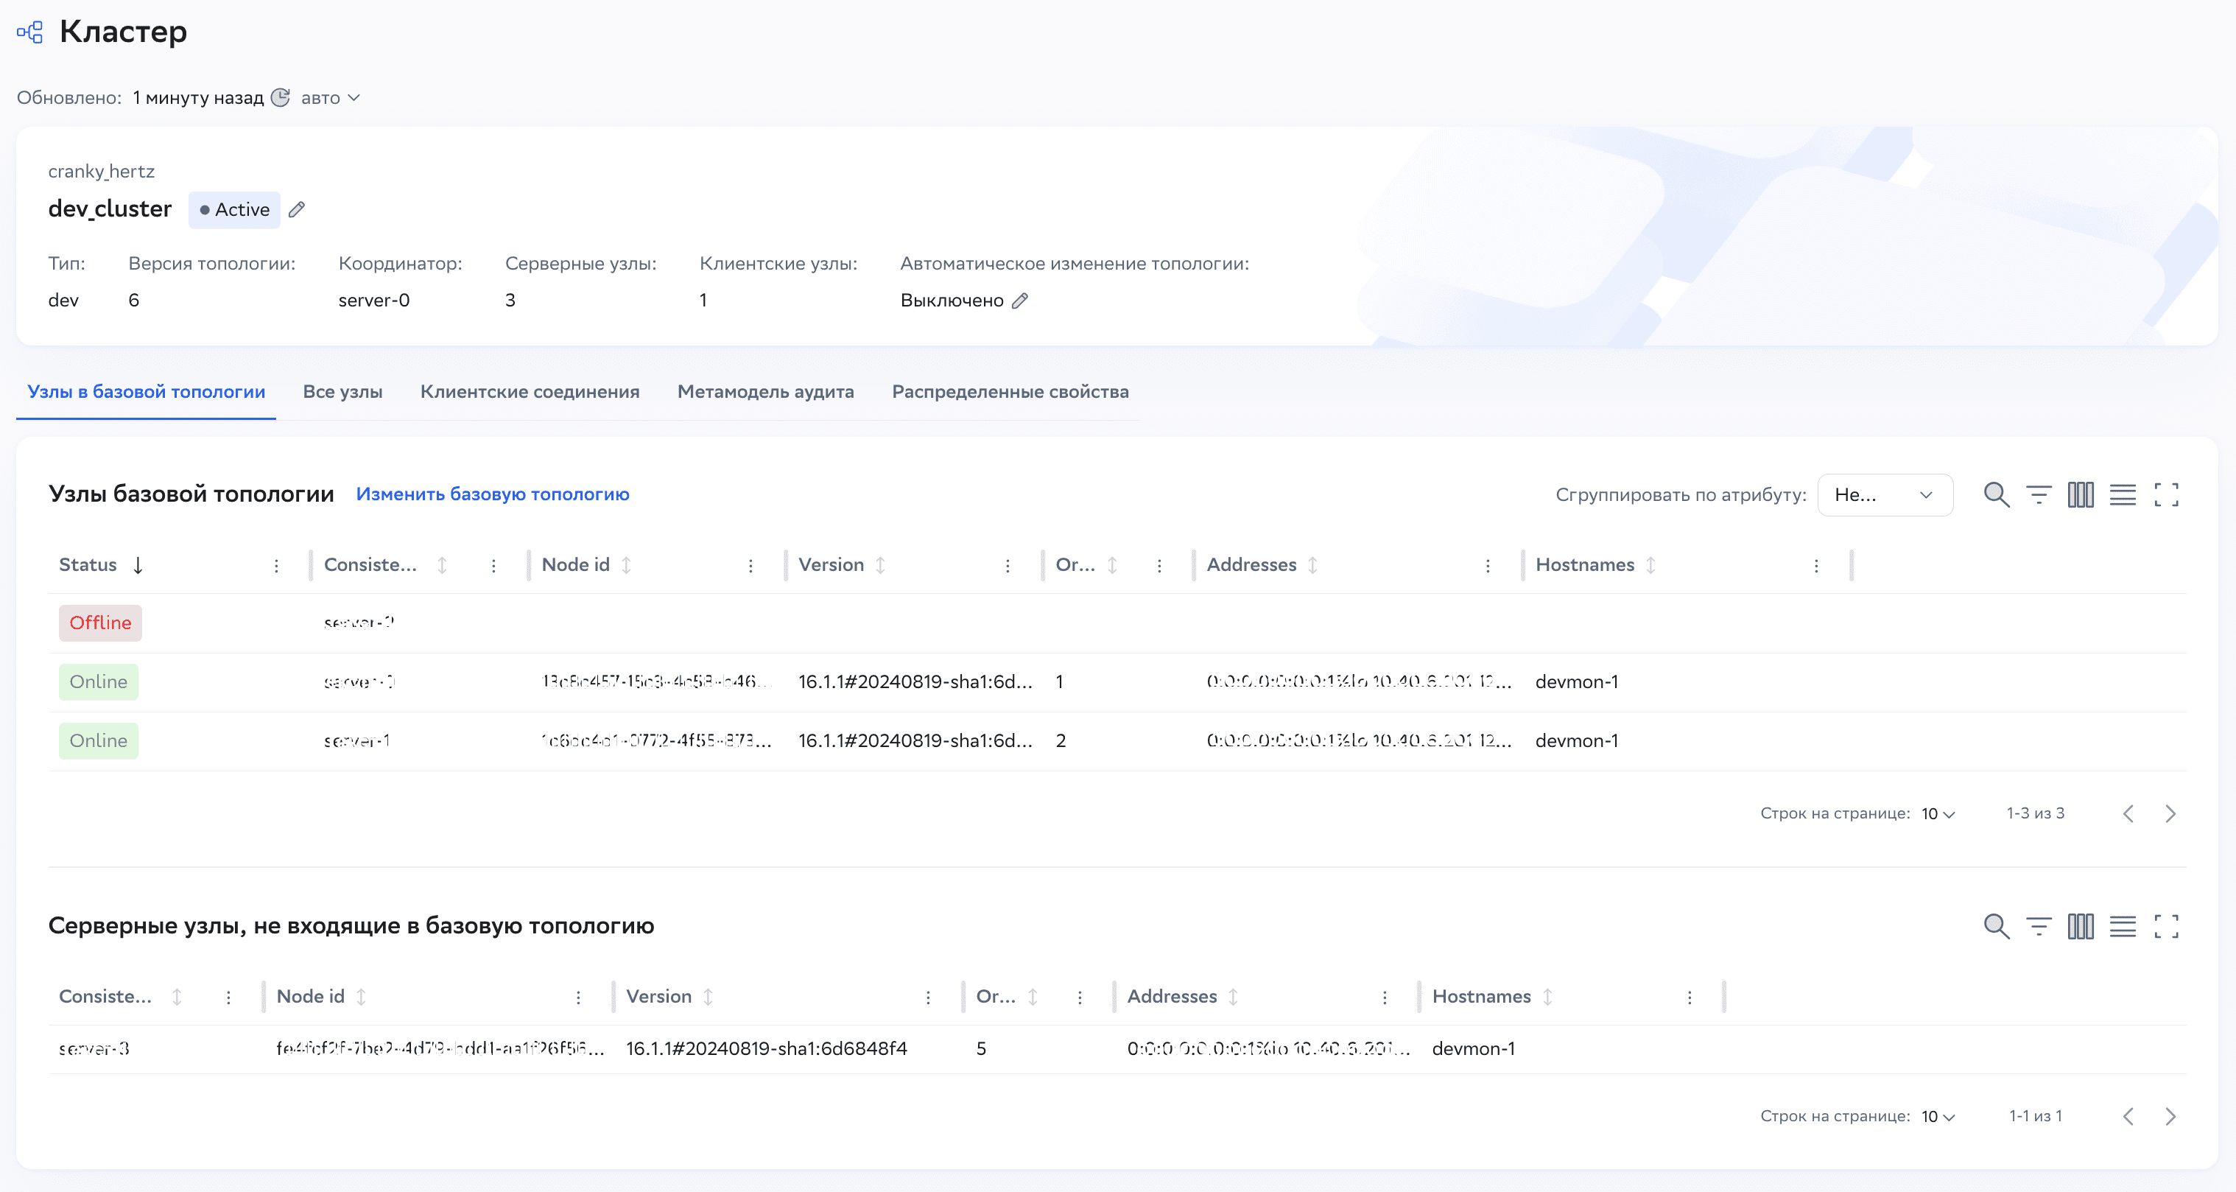Change rows per page in base topology table
The height and width of the screenshot is (1192, 2236).
pyautogui.click(x=1938, y=813)
